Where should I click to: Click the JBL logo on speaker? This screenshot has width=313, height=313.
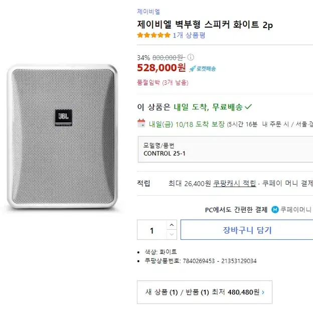(64, 117)
